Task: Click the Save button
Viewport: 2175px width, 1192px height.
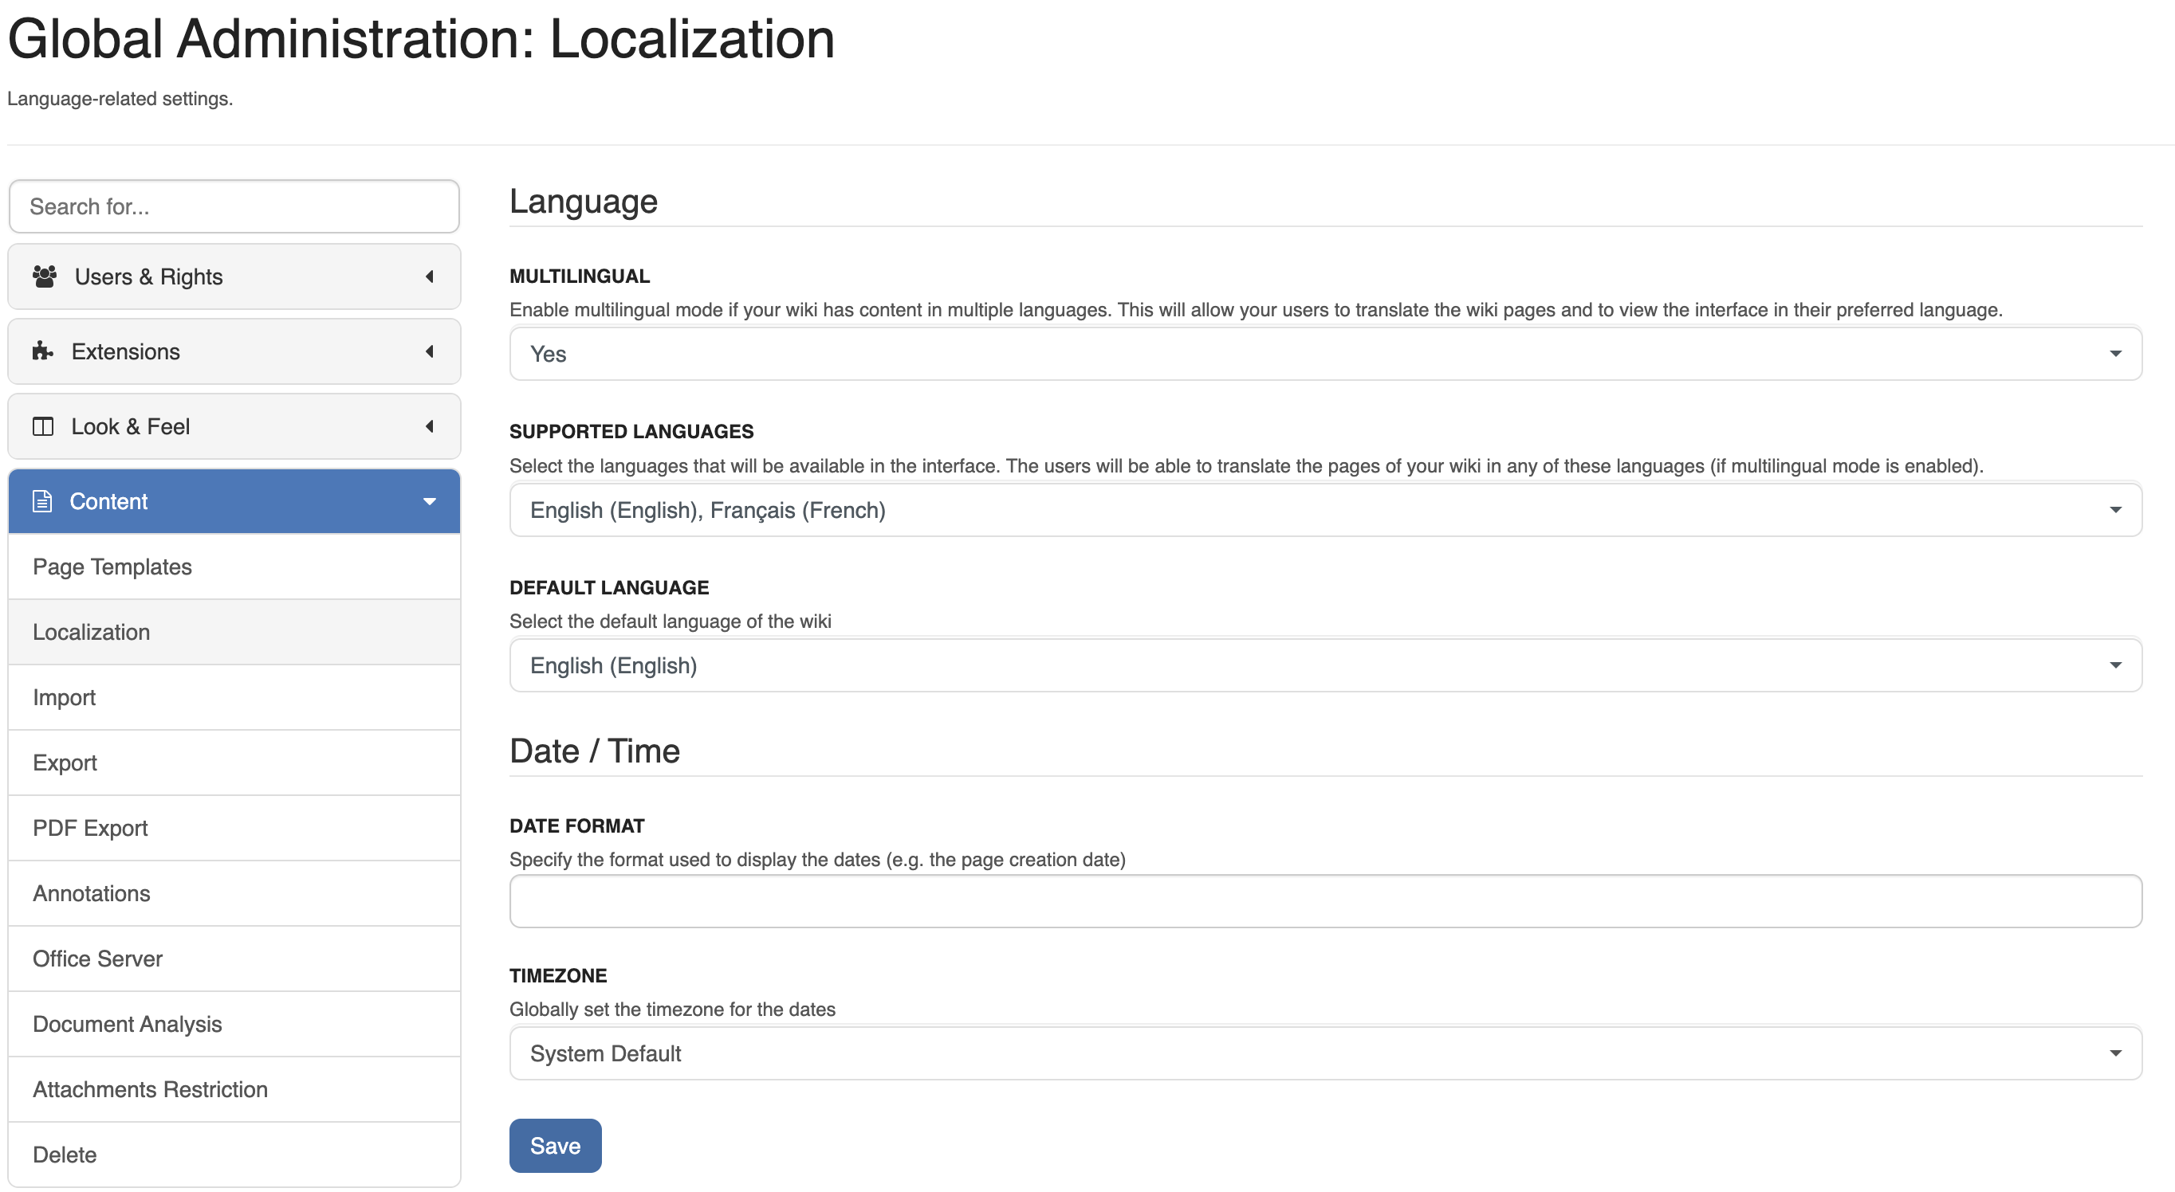Action: tap(555, 1146)
